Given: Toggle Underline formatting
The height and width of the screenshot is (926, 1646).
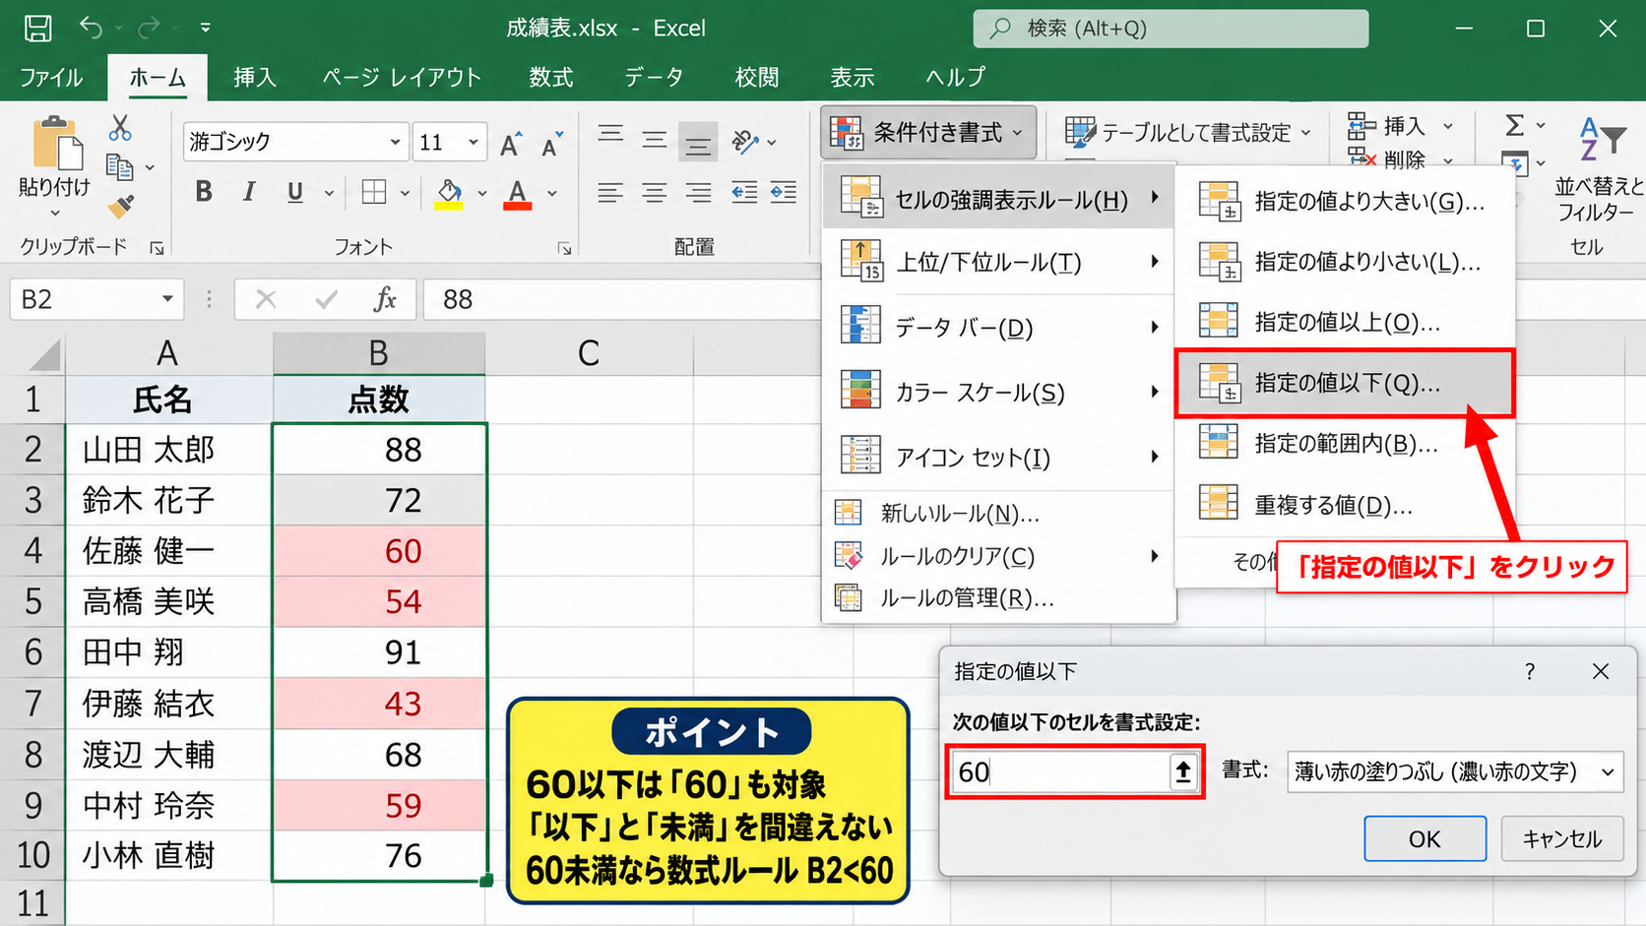Looking at the screenshot, I should [x=294, y=192].
